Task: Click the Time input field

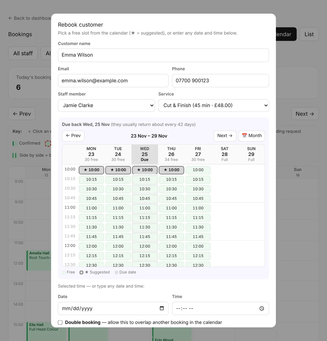Action: (220, 309)
